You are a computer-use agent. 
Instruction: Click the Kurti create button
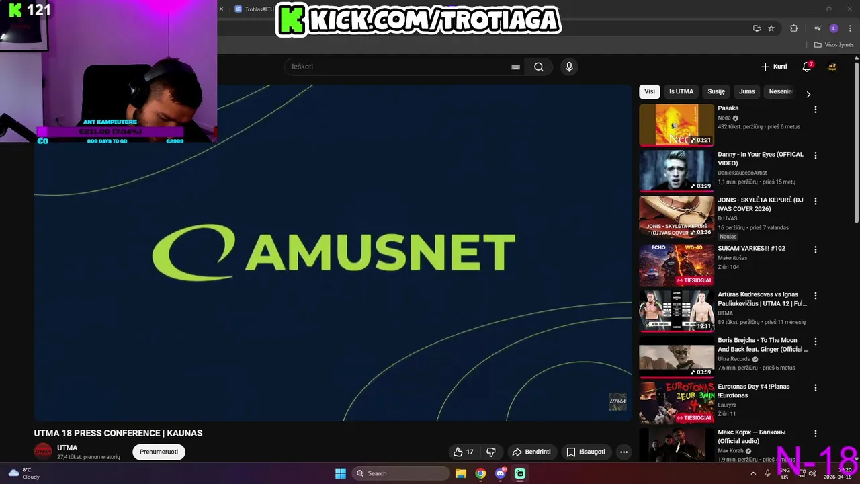(774, 67)
